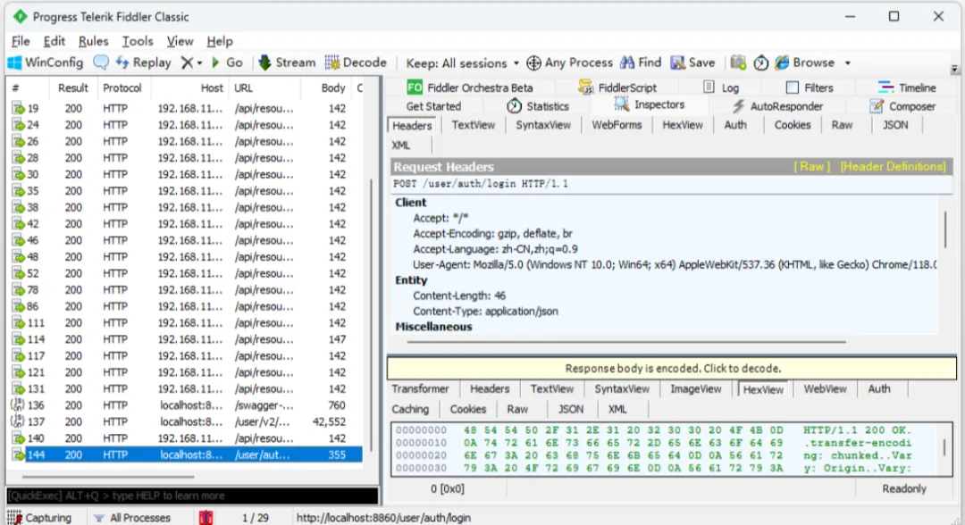Screen dimensions: 965x525
Task: Click the screenshot camera toolbar icon
Action: pyautogui.click(x=738, y=62)
